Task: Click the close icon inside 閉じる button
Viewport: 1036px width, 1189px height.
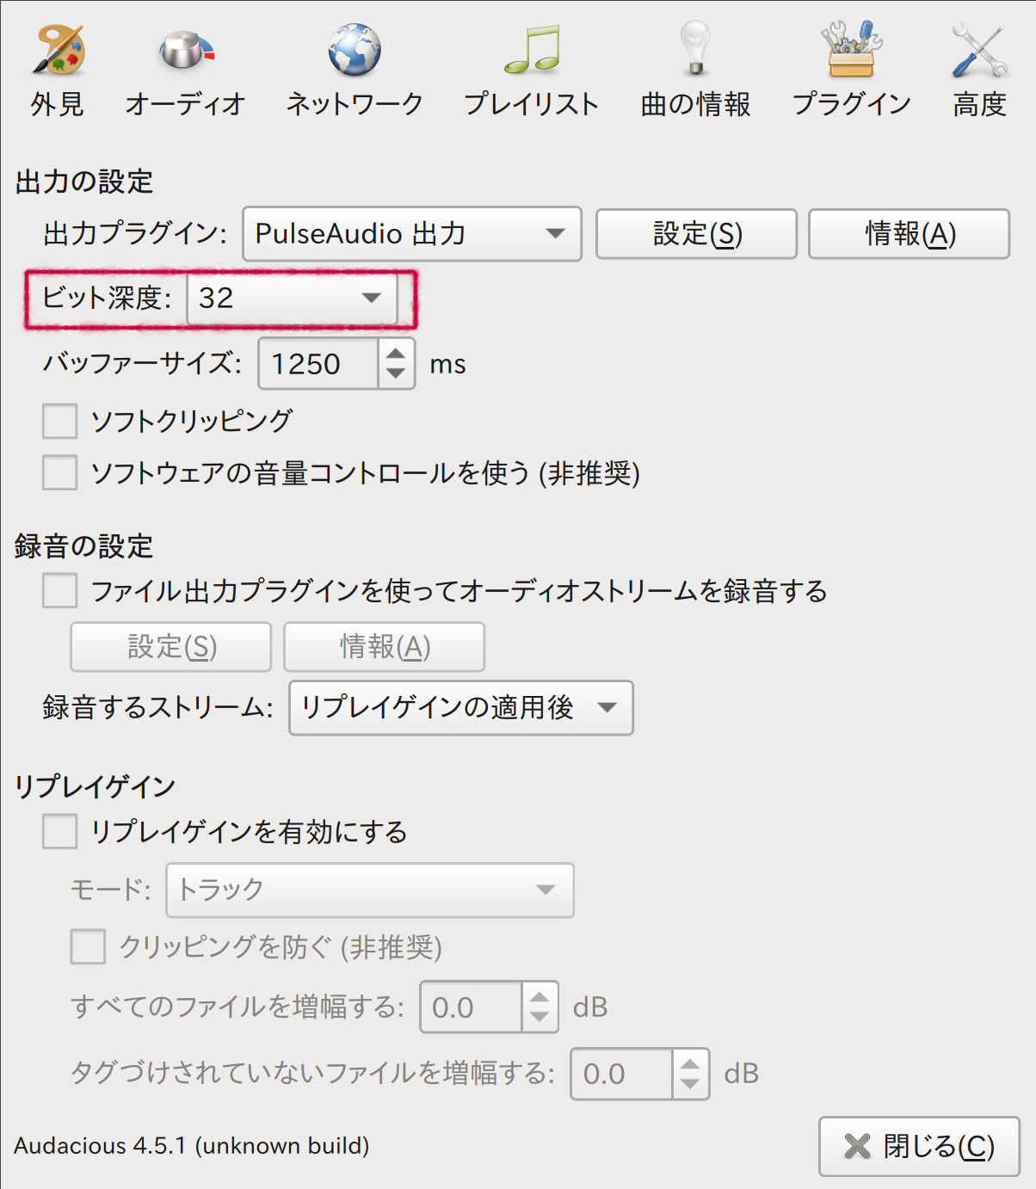Action: pos(857,1145)
